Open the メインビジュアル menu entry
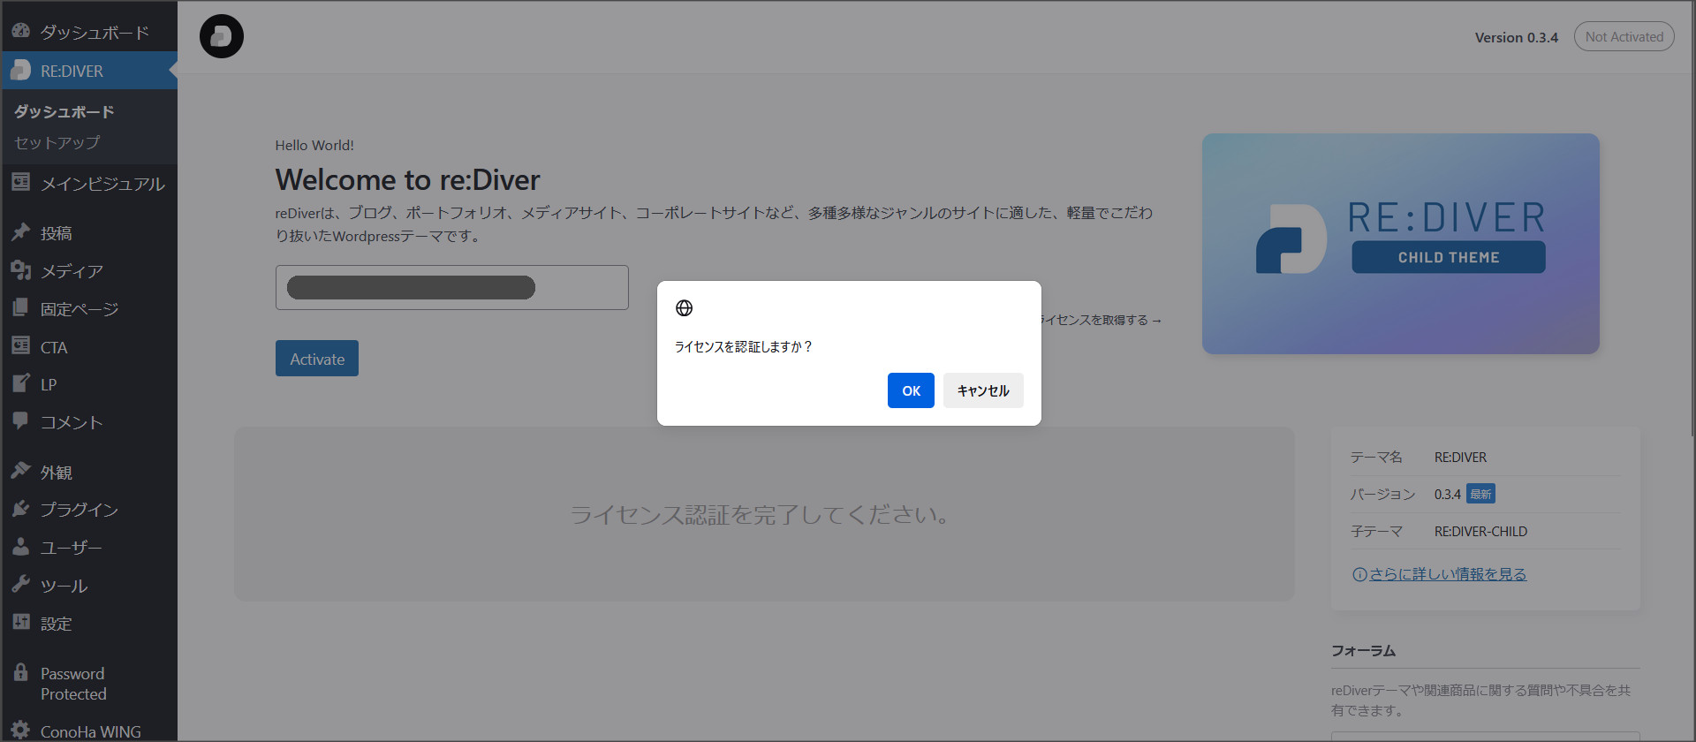 [102, 184]
